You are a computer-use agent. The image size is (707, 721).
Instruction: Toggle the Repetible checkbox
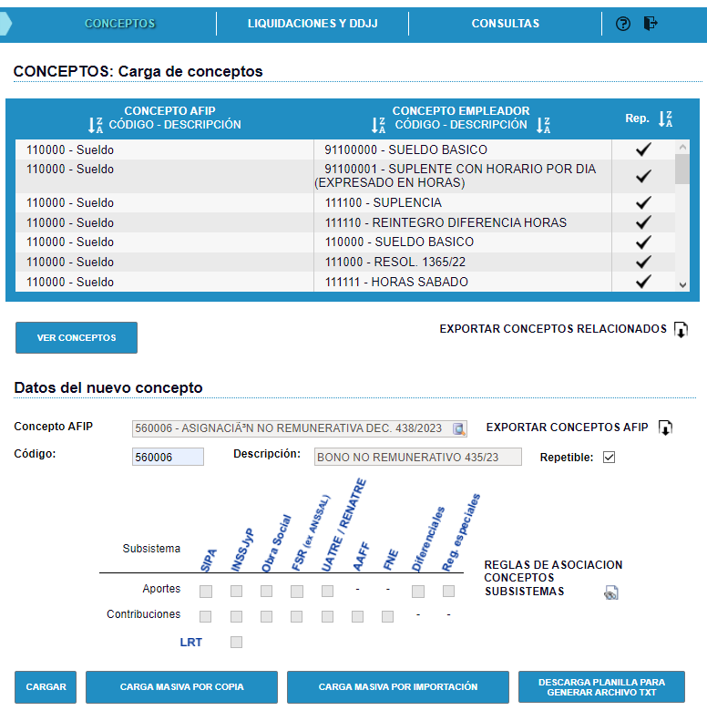610,457
